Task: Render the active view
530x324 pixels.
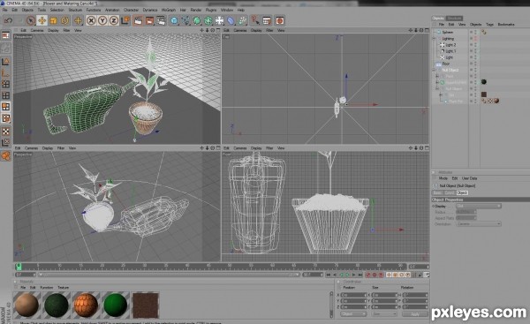Action: [x=138, y=20]
